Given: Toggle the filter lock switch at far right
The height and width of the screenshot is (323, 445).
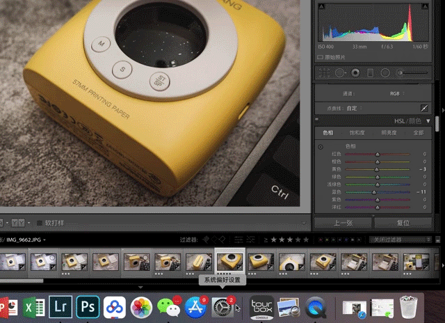Looking at the screenshot, I should [438, 240].
